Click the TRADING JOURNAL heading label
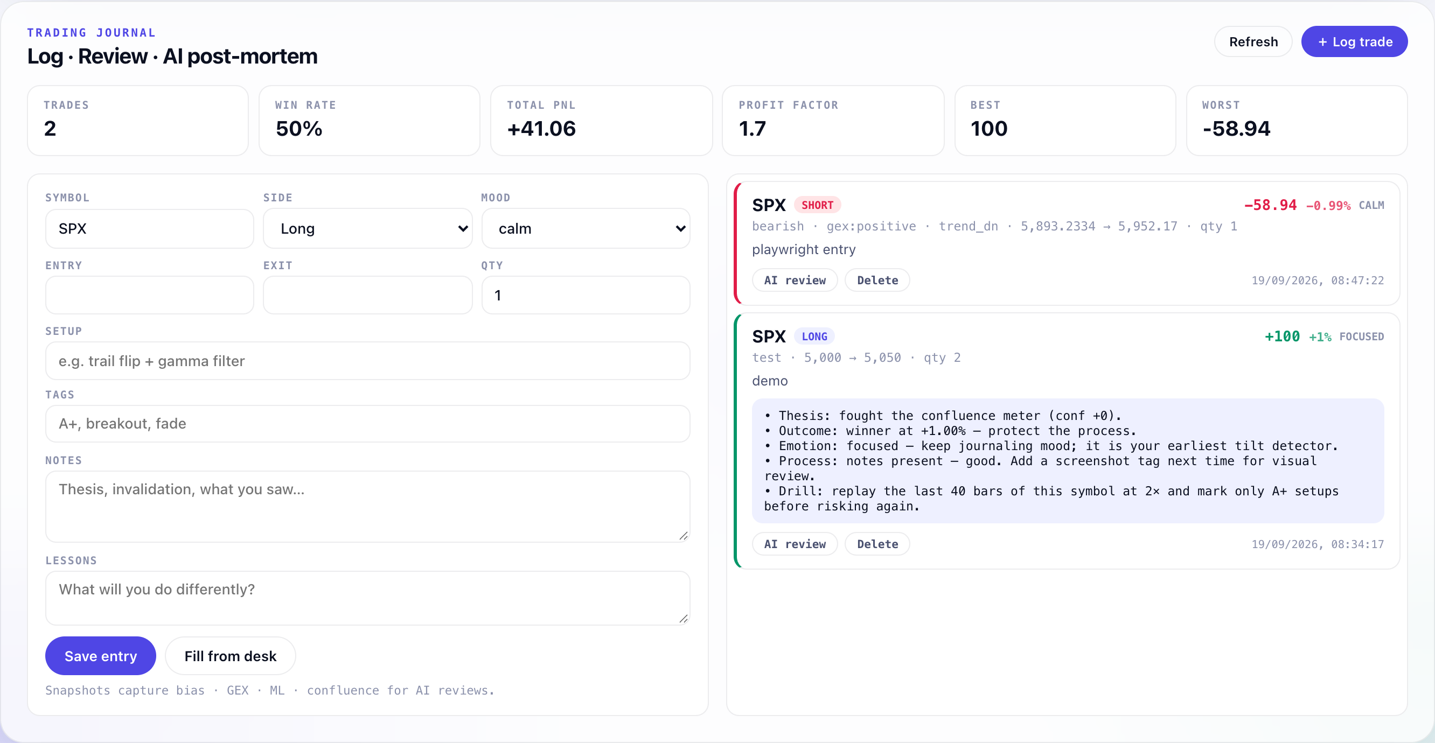 [92, 33]
